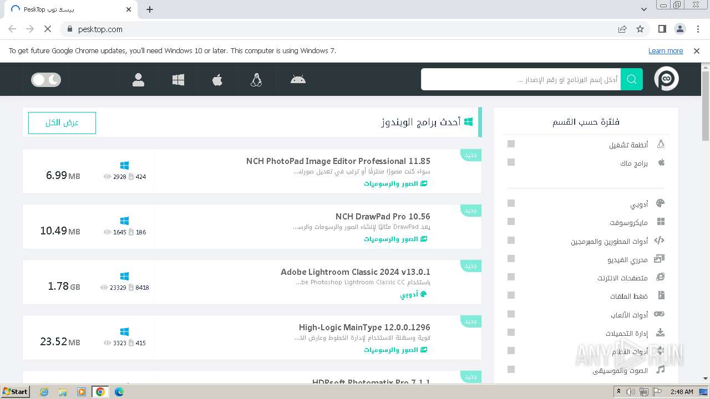Close the PeskTop tab
The width and height of the screenshot is (710, 399).
pos(129,9)
